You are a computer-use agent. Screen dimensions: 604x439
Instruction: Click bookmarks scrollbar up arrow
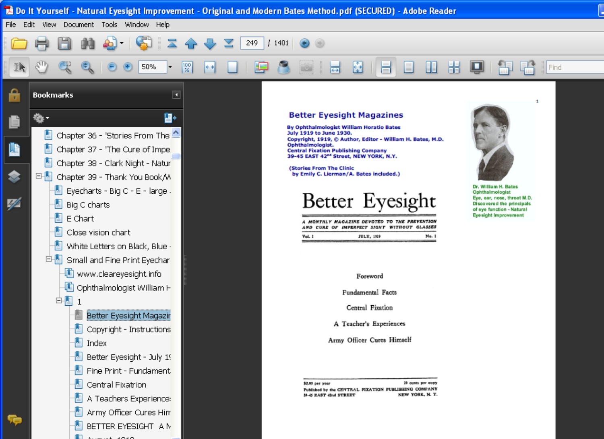click(176, 132)
